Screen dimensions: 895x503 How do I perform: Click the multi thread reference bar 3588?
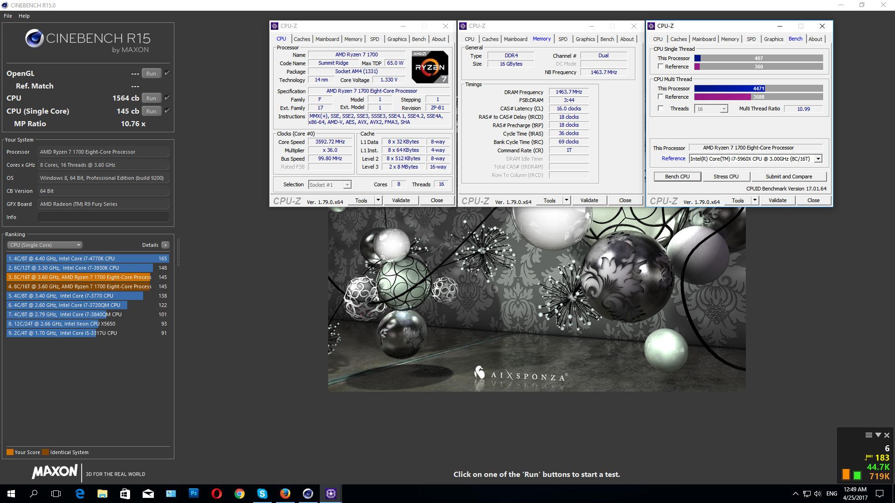[758, 97]
